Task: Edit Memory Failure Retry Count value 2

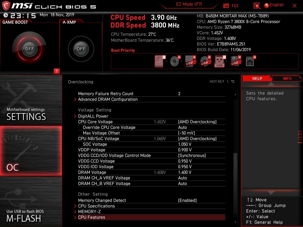Action: tap(179, 94)
